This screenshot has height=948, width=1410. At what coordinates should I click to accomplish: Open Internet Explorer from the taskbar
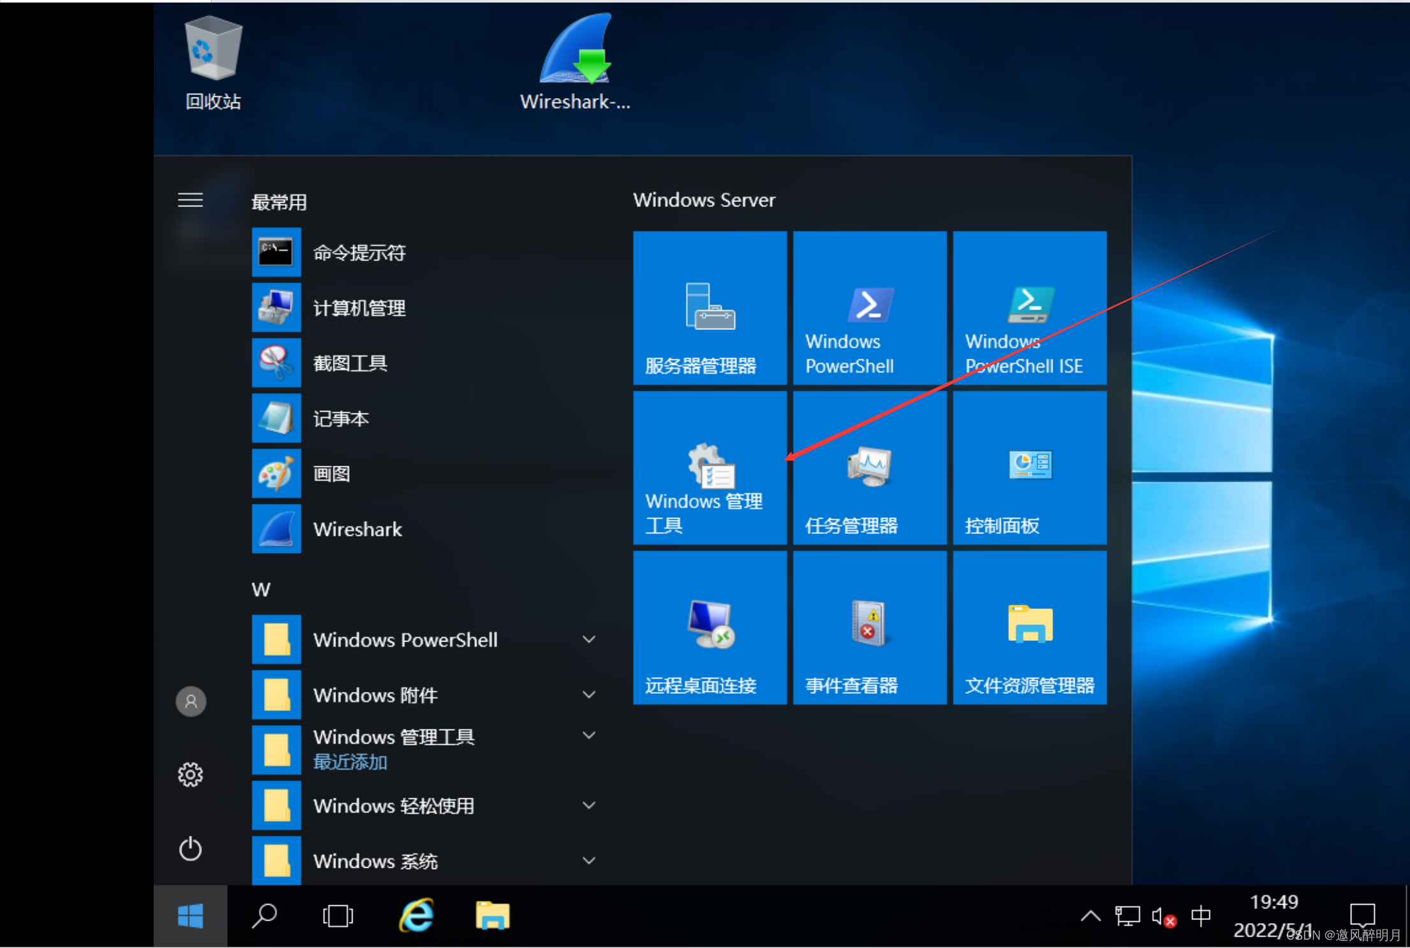417,916
